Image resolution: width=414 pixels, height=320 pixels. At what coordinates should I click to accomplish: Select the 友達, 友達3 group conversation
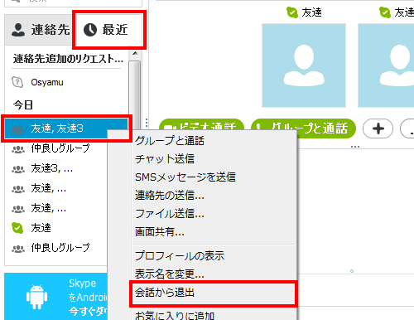click(x=66, y=128)
